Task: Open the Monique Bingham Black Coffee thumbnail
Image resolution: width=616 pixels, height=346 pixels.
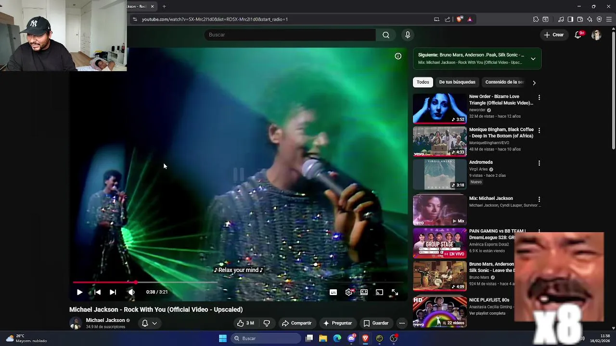Action: (440, 142)
